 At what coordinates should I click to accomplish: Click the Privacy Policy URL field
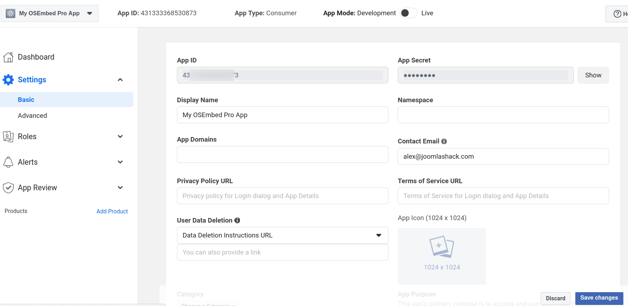[x=283, y=196]
